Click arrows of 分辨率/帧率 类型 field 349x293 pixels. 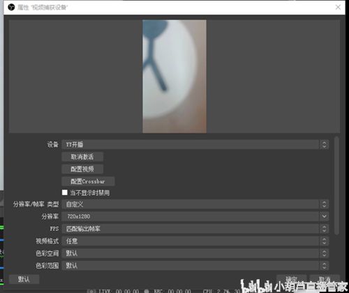pos(324,205)
